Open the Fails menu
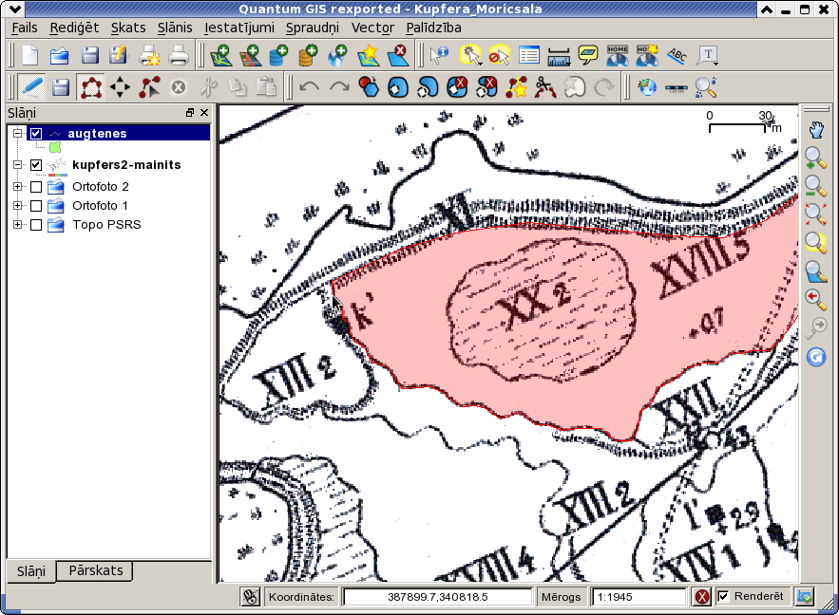 [25, 28]
